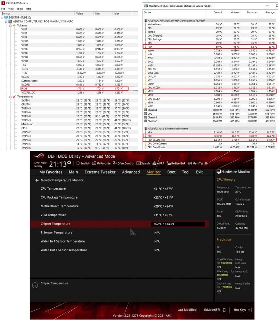The image size is (279, 320).
Task: Open the Help menu in HWMonitor
Action: pyautogui.click(x=29, y=9)
